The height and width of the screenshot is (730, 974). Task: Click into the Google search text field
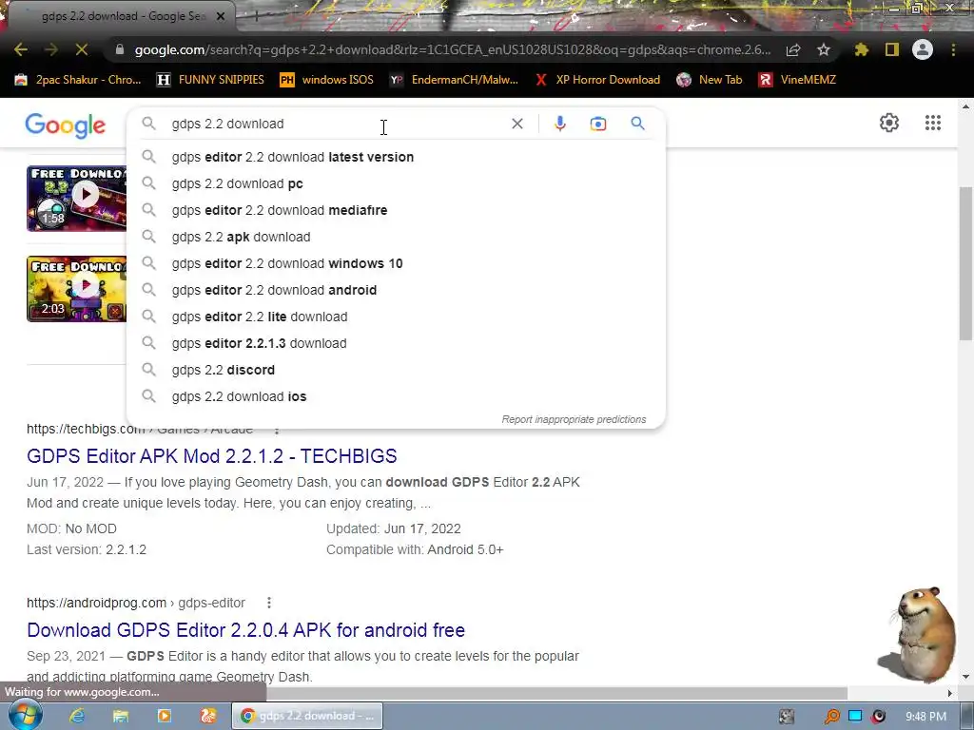click(336, 124)
